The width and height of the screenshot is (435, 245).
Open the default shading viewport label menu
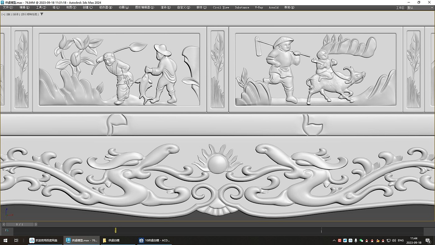point(30,14)
